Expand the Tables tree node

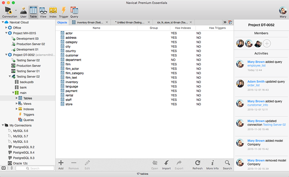click(17, 98)
